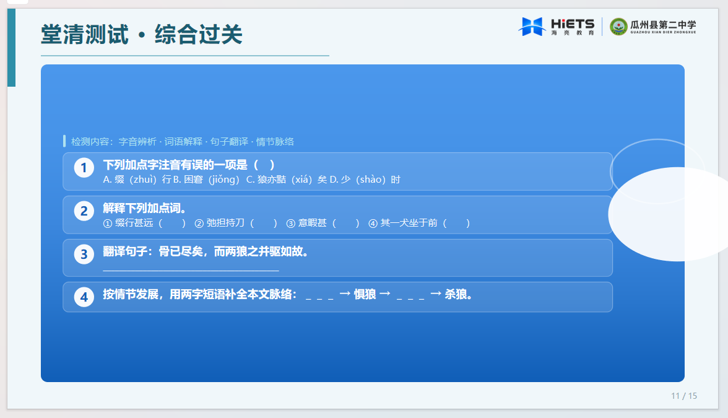Screen dimensions: 728x418
Task: Select option B. 困窘 (jiǒng)
Action: (207, 180)
